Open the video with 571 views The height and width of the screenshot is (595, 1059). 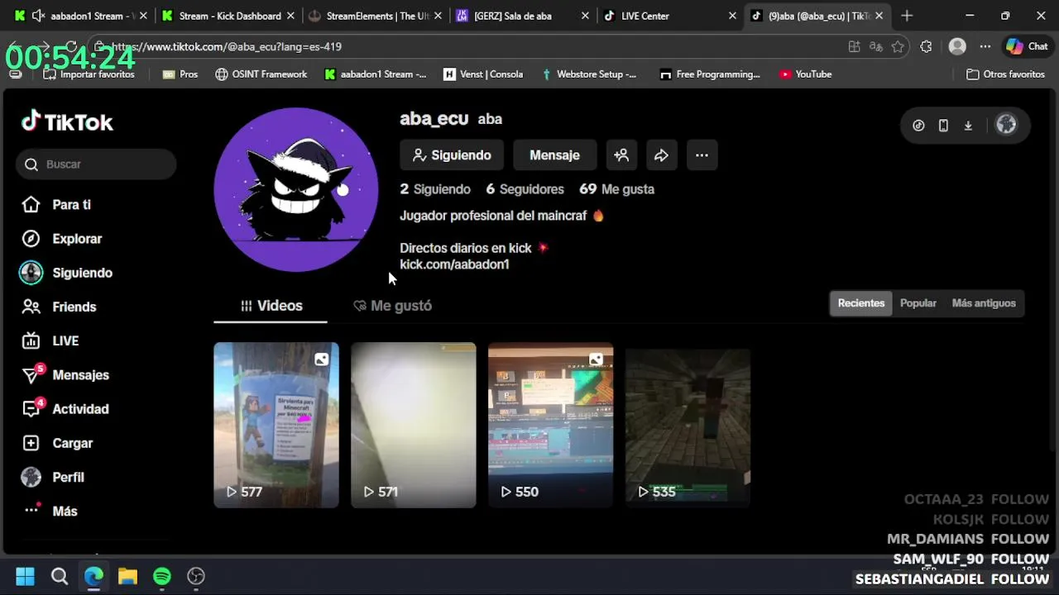tap(414, 425)
